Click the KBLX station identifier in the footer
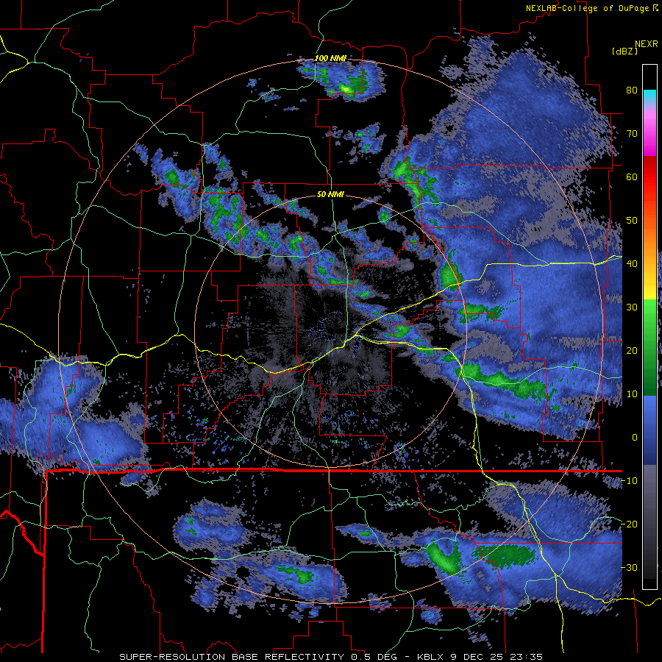Image resolution: width=662 pixels, height=662 pixels. 430,657
